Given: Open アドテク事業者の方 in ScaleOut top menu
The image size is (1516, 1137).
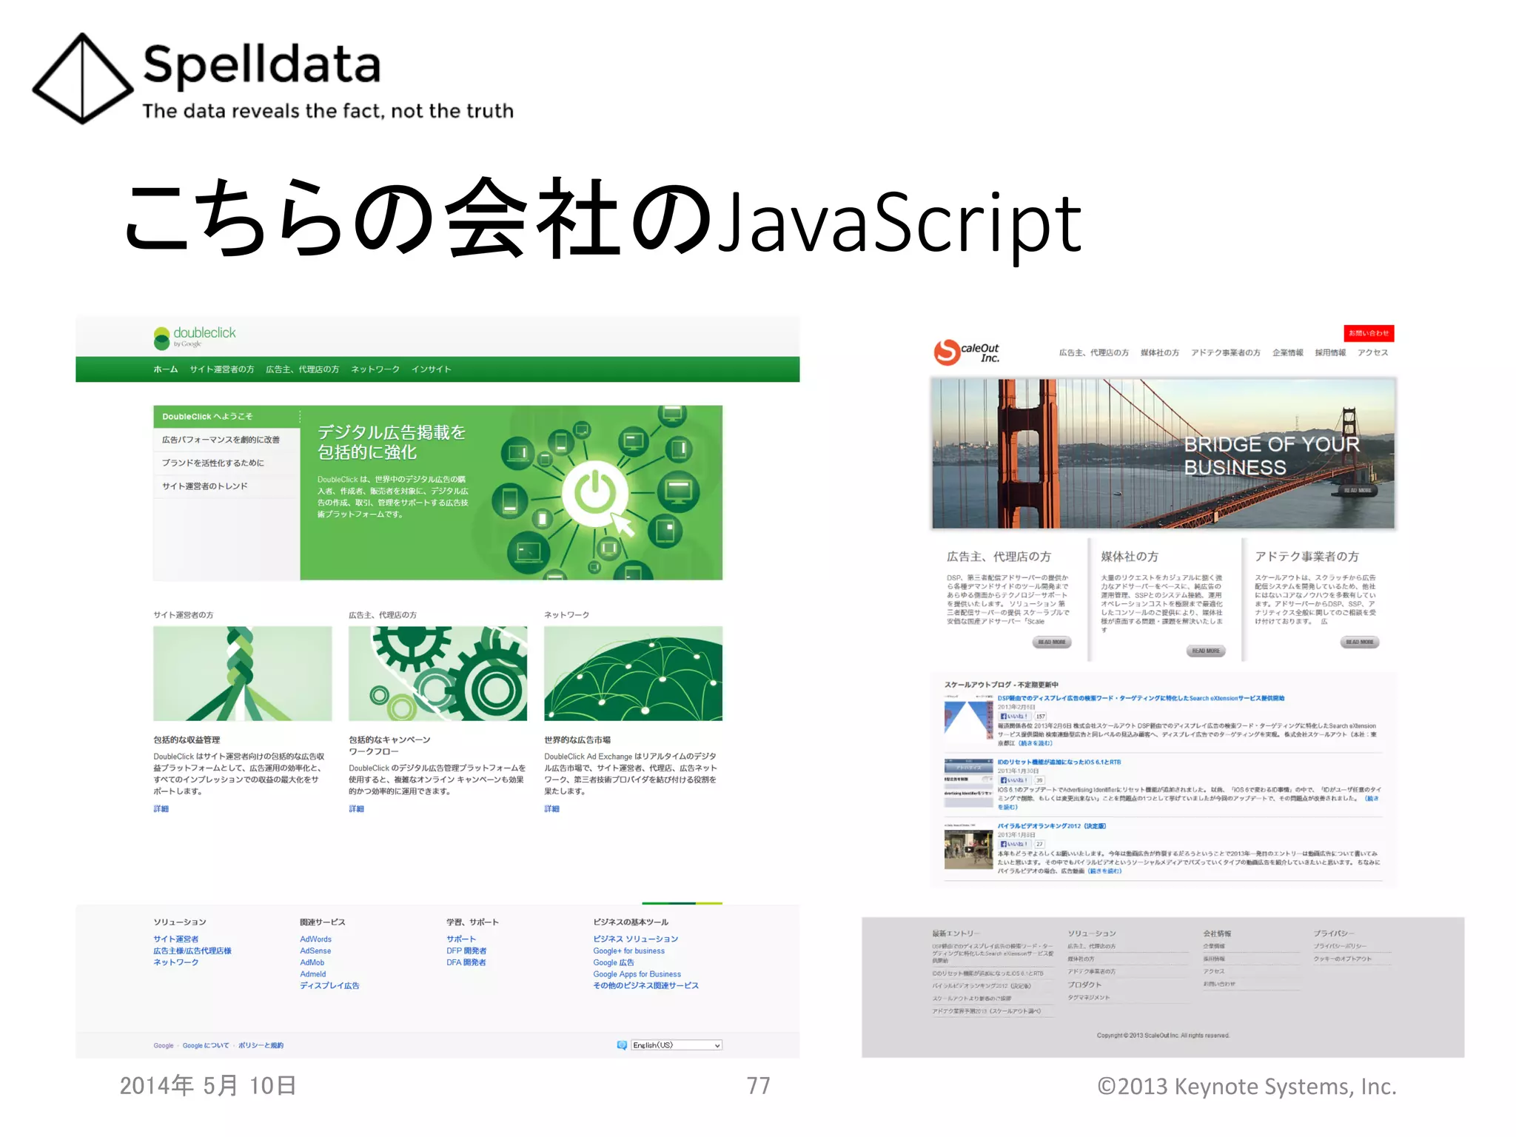Looking at the screenshot, I should point(1226,353).
